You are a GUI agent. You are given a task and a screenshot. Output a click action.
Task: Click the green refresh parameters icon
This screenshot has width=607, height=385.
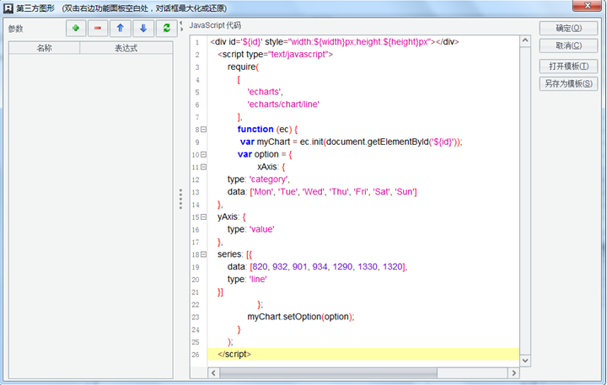[x=165, y=29]
